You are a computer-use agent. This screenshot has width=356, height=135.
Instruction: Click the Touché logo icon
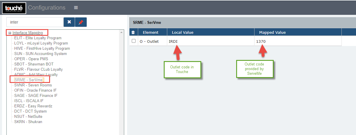(x=14, y=8)
